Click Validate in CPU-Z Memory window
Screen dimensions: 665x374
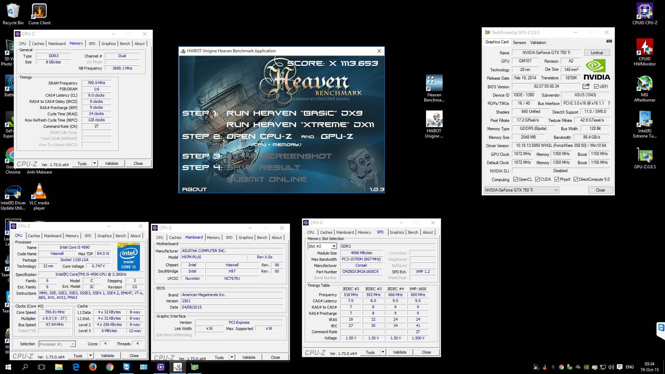coord(112,163)
